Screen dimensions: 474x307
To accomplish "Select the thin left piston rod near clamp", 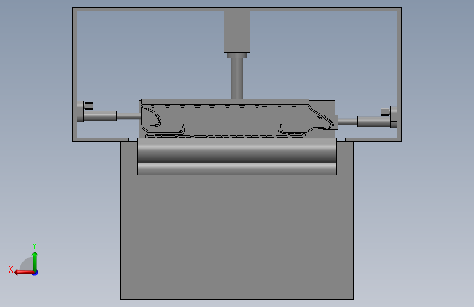I will click(129, 116).
